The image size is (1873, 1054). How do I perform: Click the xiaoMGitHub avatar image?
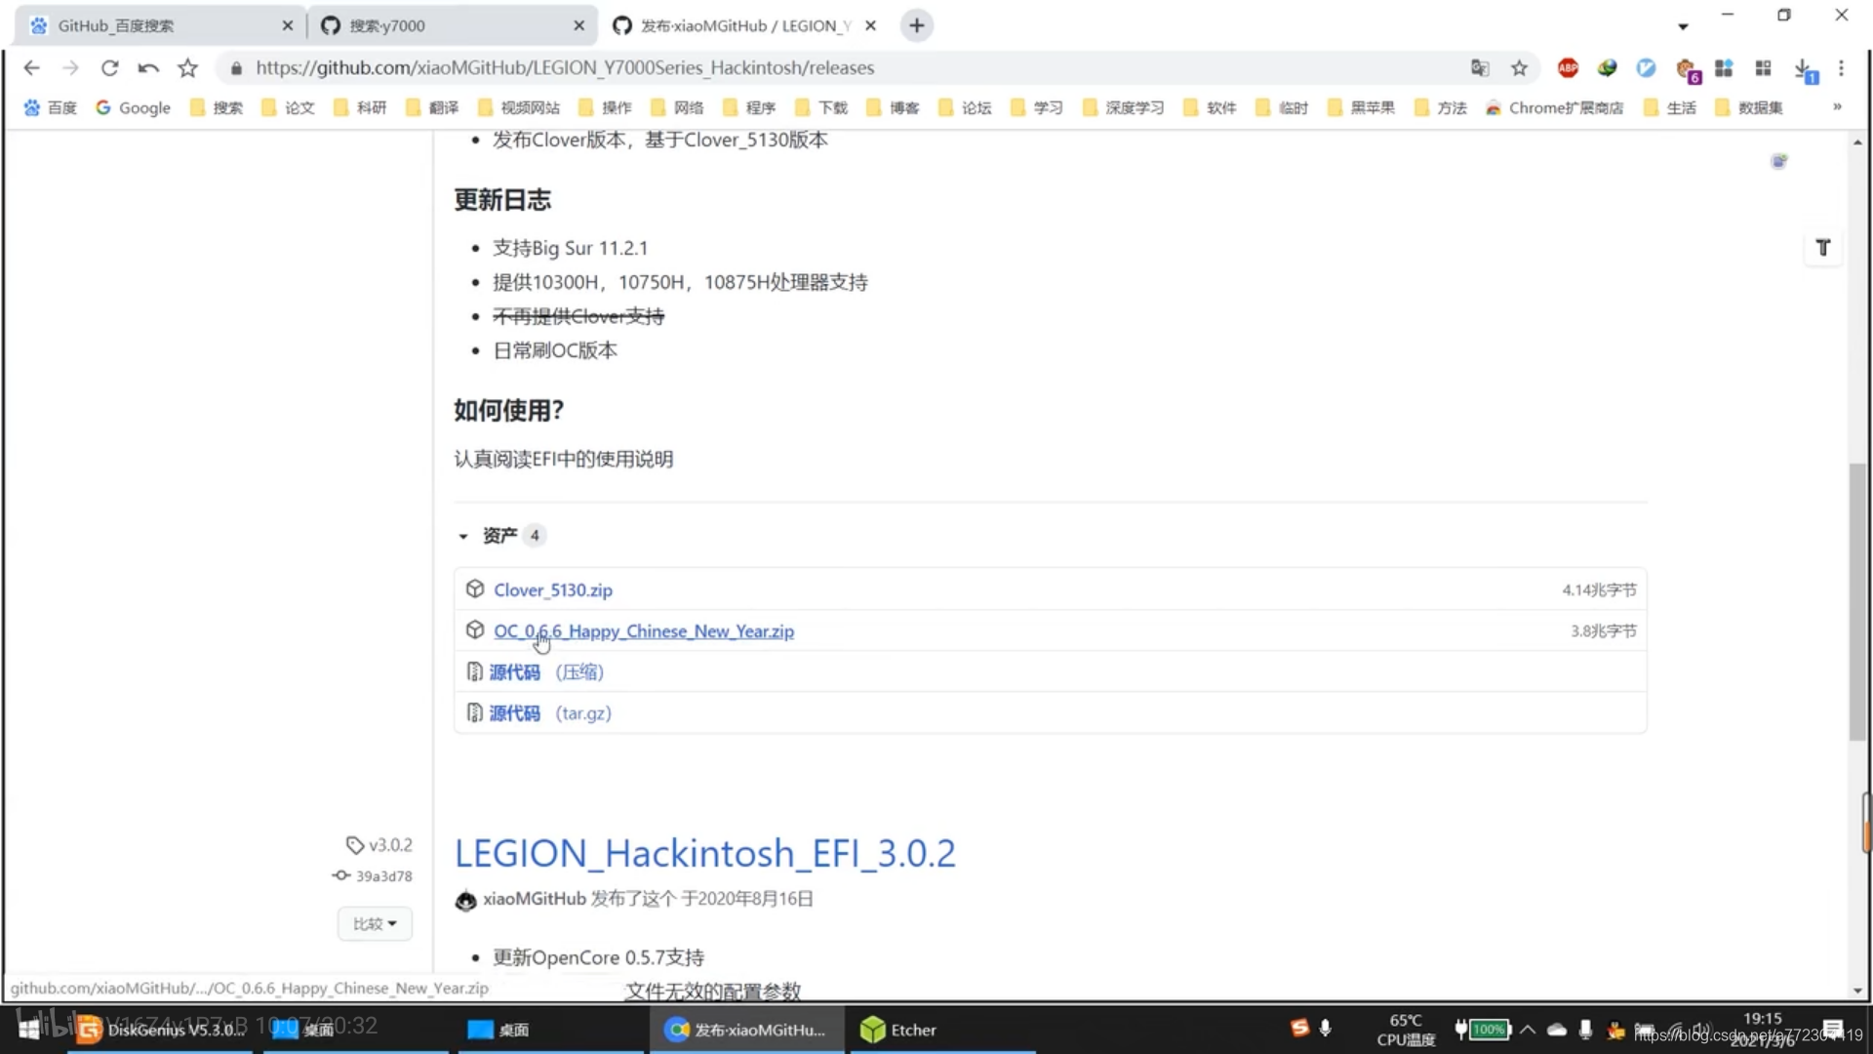pyautogui.click(x=466, y=900)
